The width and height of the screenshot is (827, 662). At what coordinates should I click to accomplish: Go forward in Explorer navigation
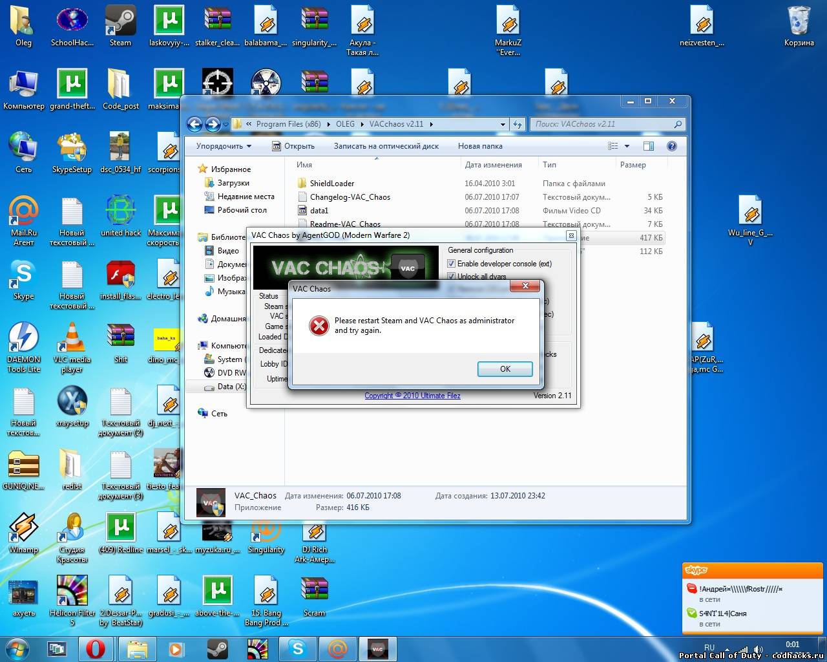(213, 124)
